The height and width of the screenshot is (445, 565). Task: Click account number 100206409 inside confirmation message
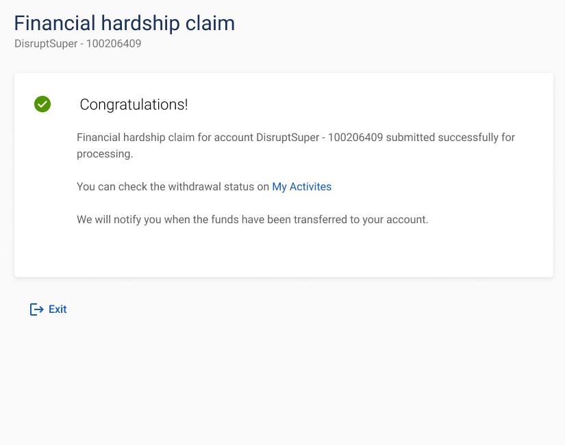355,138
